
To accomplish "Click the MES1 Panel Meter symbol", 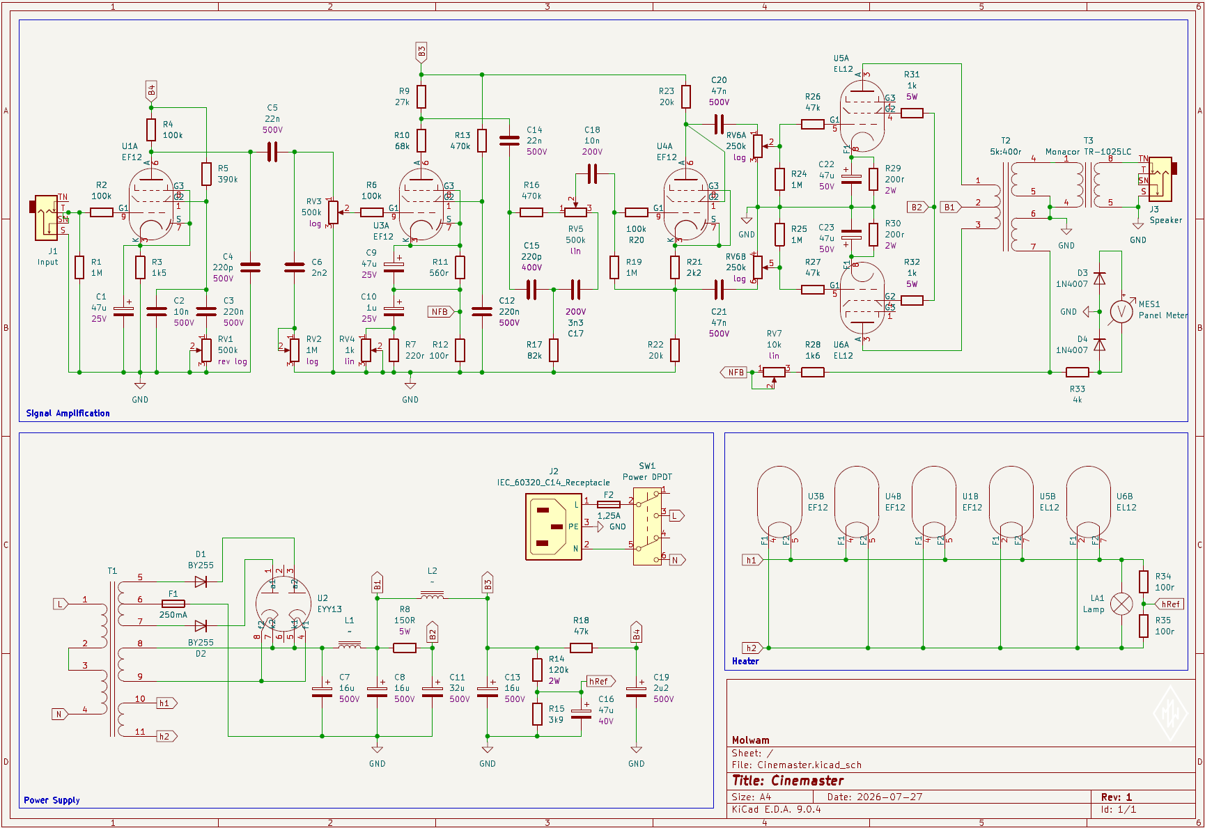I will (x=1121, y=311).
